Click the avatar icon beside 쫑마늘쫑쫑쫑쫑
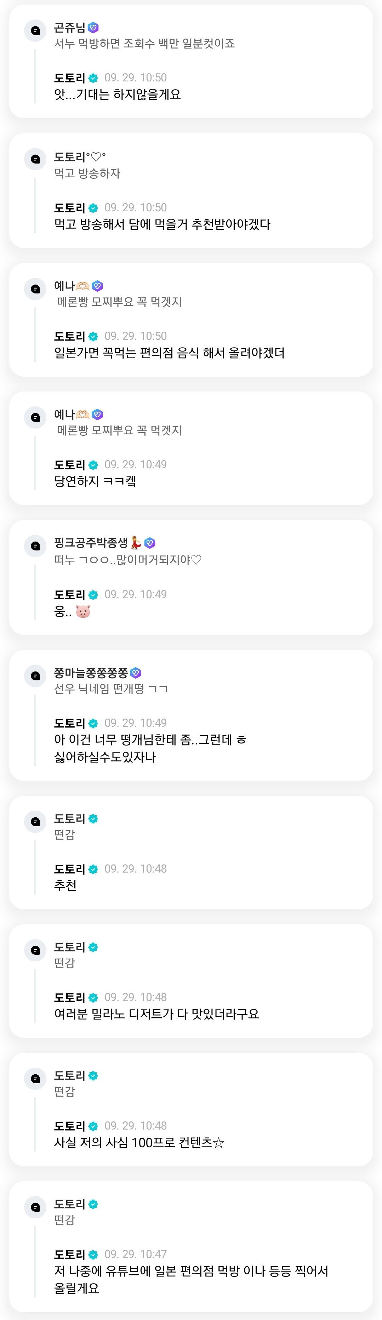The height and width of the screenshot is (1320, 382). pos(35,676)
